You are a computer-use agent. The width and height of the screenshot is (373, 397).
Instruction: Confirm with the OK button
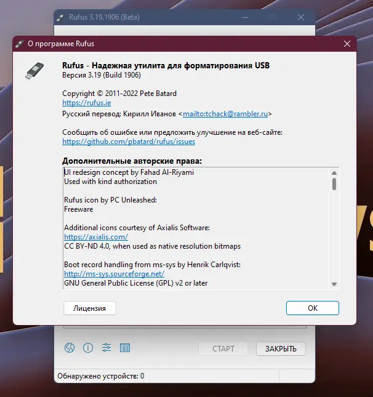pos(313,308)
